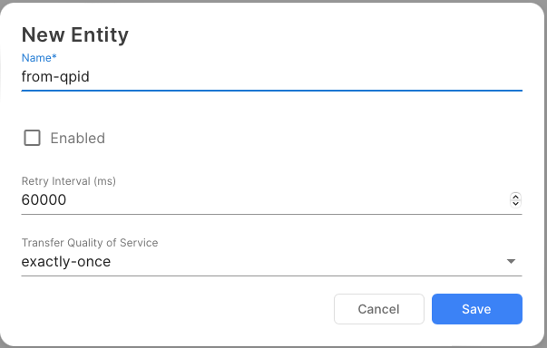Click the from-qpid text in the Name field
Image resolution: width=547 pixels, height=348 pixels.
(x=55, y=77)
